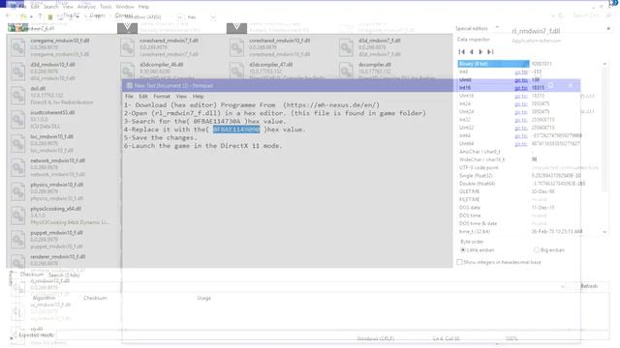The width and height of the screenshot is (620, 348).
Task: Click the DOS date row in Data inspector
Action: 530,208
